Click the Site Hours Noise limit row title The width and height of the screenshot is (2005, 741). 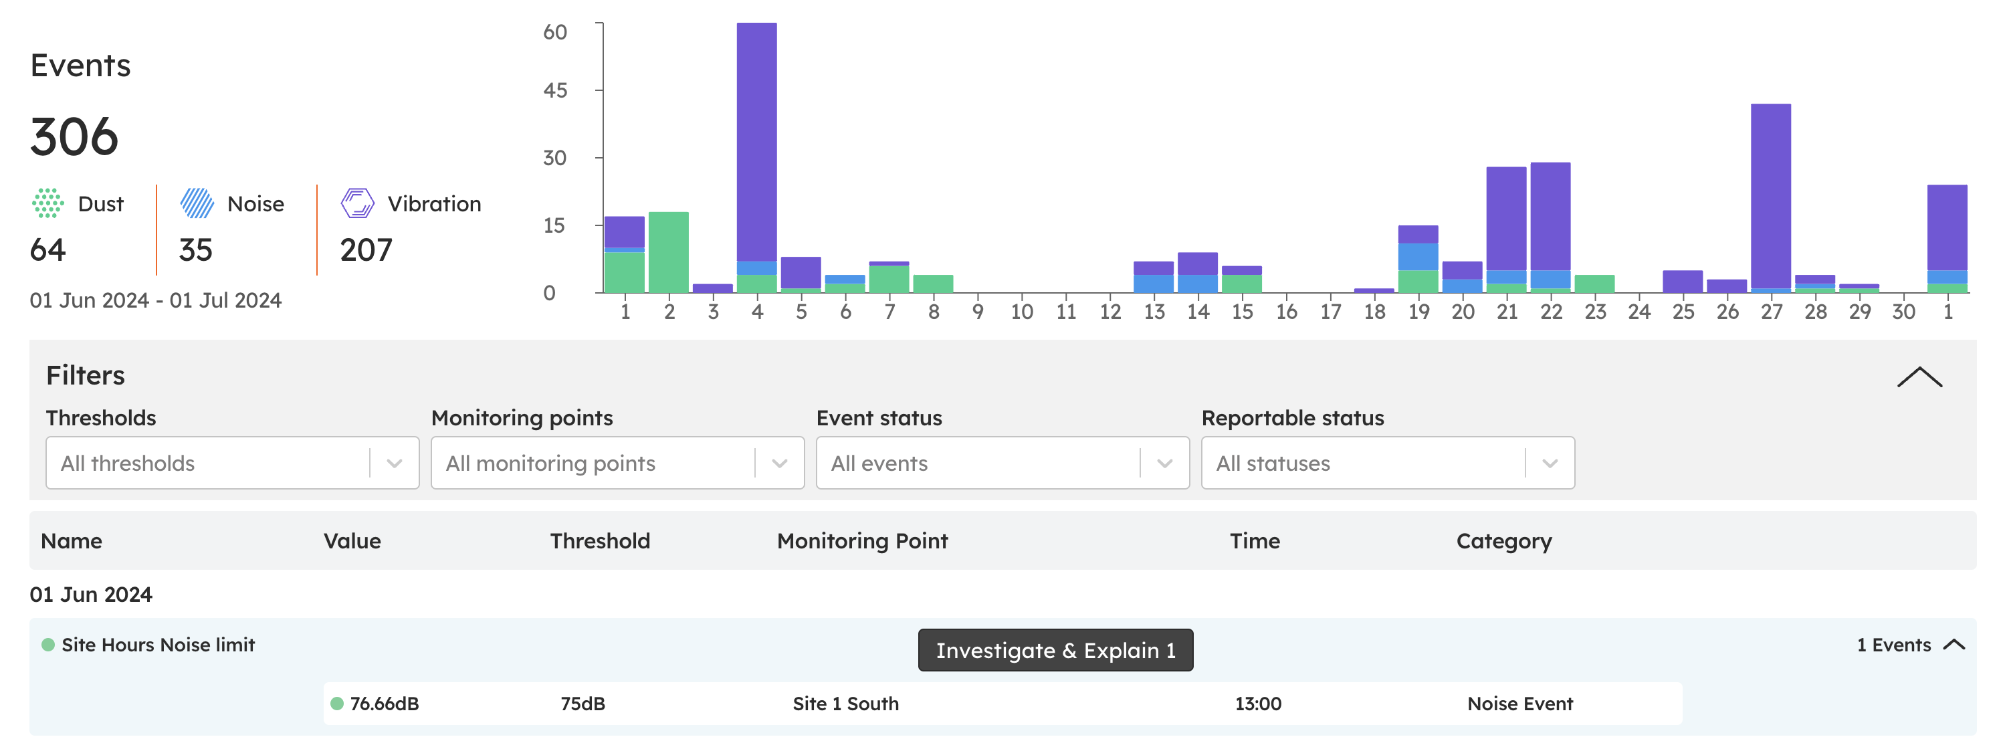coord(158,645)
